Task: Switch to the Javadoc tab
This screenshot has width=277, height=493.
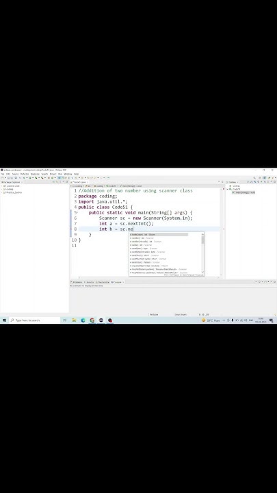Action: pos(90,282)
